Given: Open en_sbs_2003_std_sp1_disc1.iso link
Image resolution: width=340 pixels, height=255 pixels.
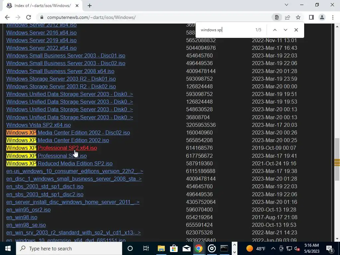Looking at the screenshot, I should pos(45,187).
